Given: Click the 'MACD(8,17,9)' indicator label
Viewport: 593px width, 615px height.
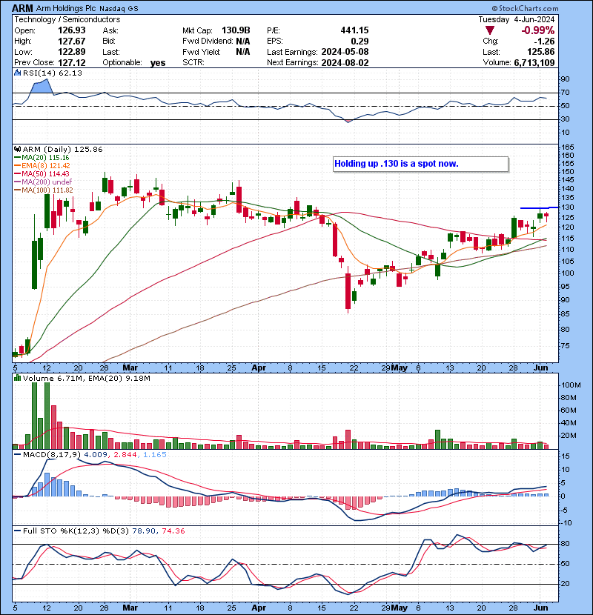Looking at the screenshot, I should coord(52,455).
